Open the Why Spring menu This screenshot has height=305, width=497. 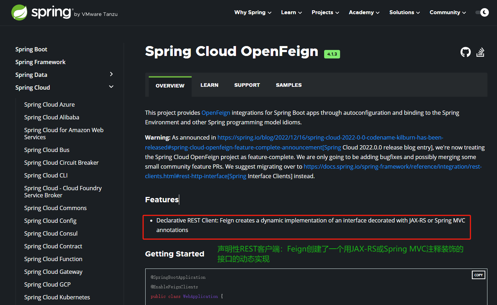pyautogui.click(x=253, y=12)
